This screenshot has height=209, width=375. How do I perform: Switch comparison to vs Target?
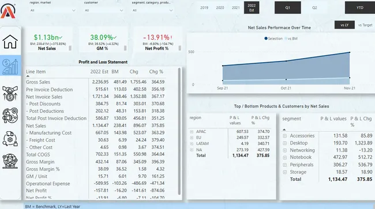click(x=365, y=25)
